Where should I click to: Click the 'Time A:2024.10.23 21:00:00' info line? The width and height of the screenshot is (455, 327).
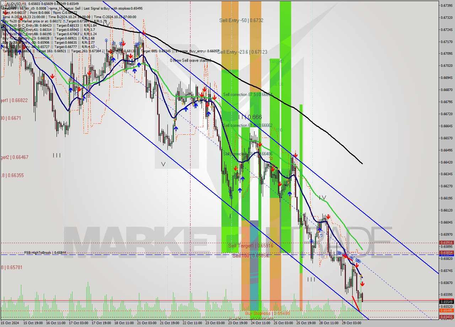pos(24,17)
